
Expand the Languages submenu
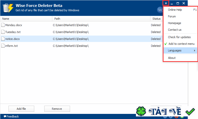(180, 50)
